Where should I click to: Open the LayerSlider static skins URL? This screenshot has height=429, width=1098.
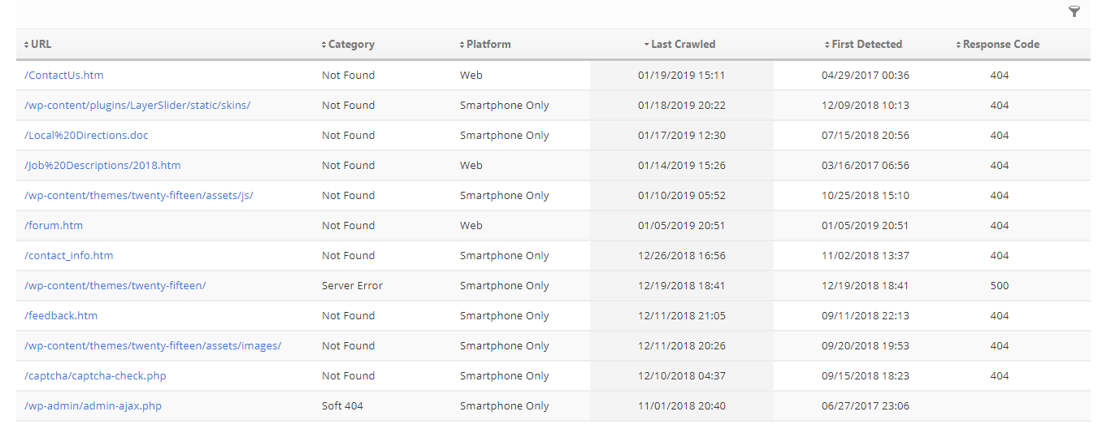point(137,106)
